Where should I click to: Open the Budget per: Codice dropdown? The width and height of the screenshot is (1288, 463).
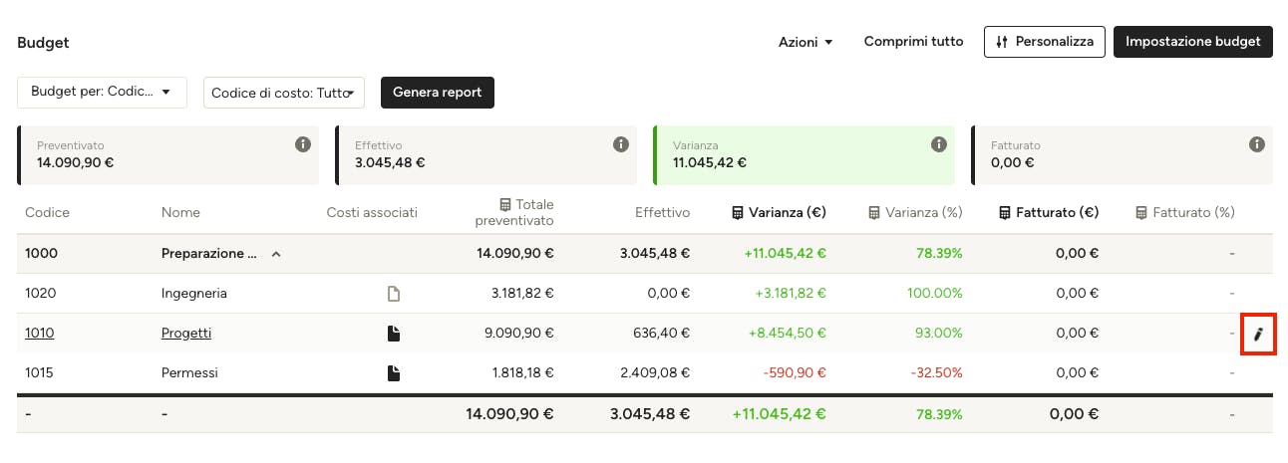click(x=102, y=93)
